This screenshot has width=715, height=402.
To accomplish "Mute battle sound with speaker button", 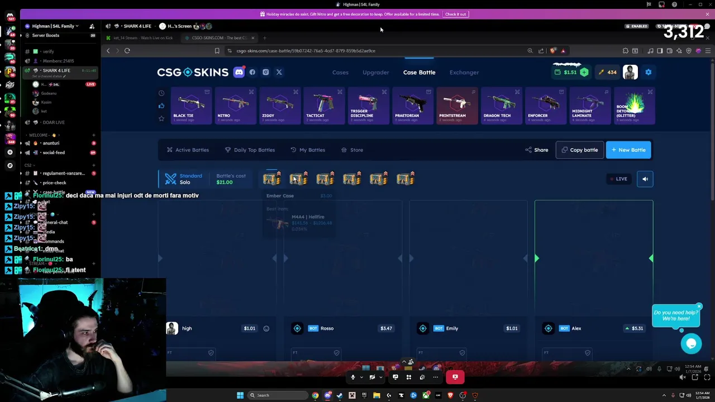I will click(645, 179).
